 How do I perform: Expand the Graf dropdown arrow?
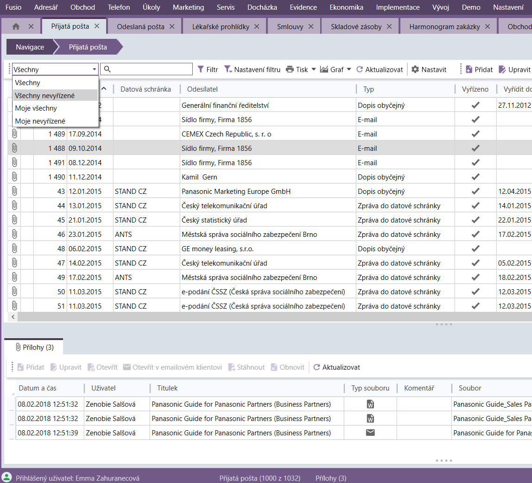[x=349, y=69]
